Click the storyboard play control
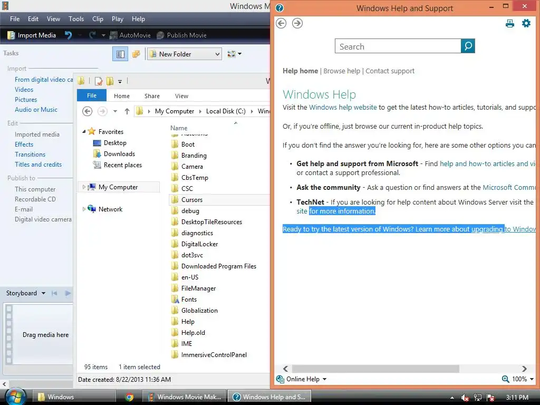 [x=68, y=293]
